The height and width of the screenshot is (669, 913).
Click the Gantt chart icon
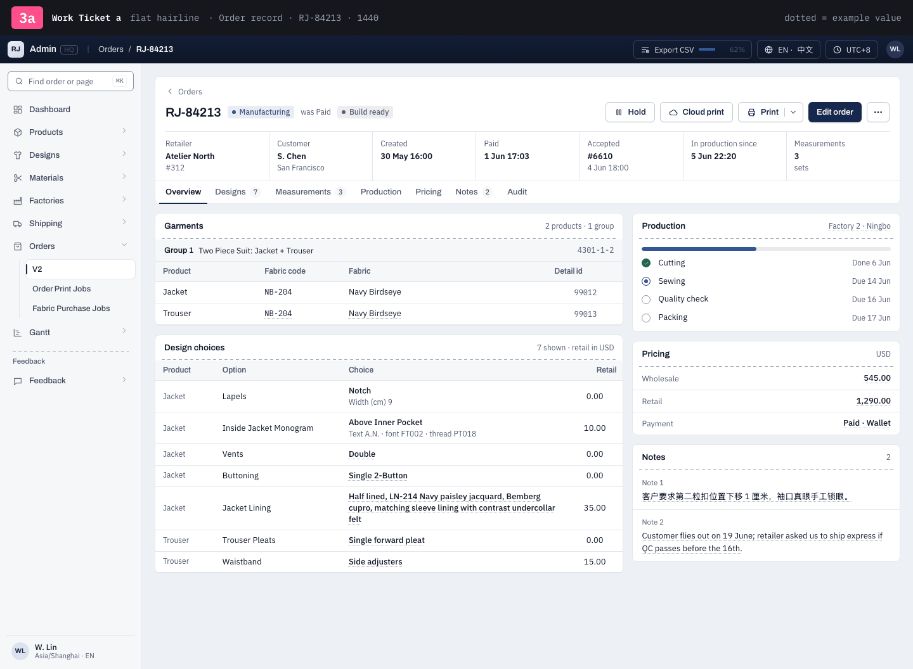18,333
